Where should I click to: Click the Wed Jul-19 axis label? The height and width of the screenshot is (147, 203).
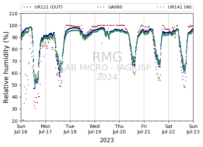[95, 129]
